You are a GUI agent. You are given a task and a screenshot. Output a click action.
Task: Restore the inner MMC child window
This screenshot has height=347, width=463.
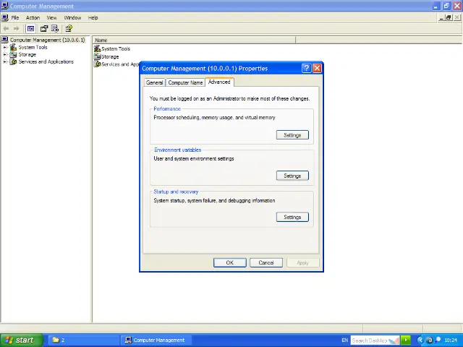point(449,17)
